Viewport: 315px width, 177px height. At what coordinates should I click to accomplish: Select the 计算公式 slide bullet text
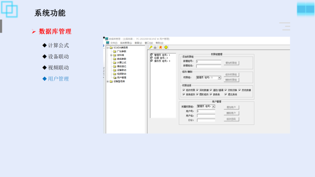coord(58,45)
